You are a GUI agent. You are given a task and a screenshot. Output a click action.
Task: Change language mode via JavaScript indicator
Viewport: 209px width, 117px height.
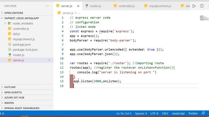[178, 113]
